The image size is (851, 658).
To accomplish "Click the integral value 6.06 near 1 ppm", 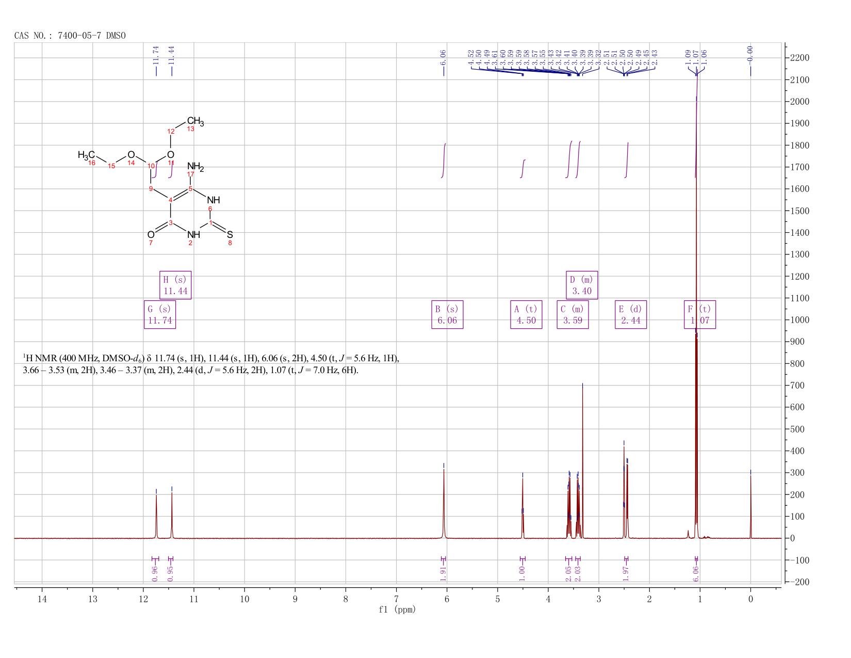I will [696, 573].
